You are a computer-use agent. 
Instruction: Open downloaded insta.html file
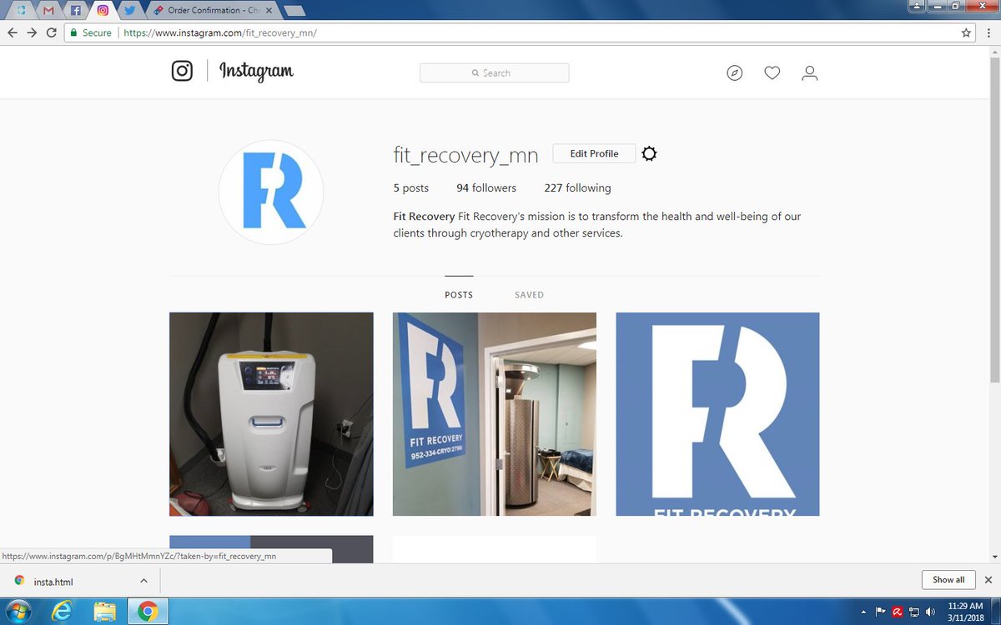[52, 581]
